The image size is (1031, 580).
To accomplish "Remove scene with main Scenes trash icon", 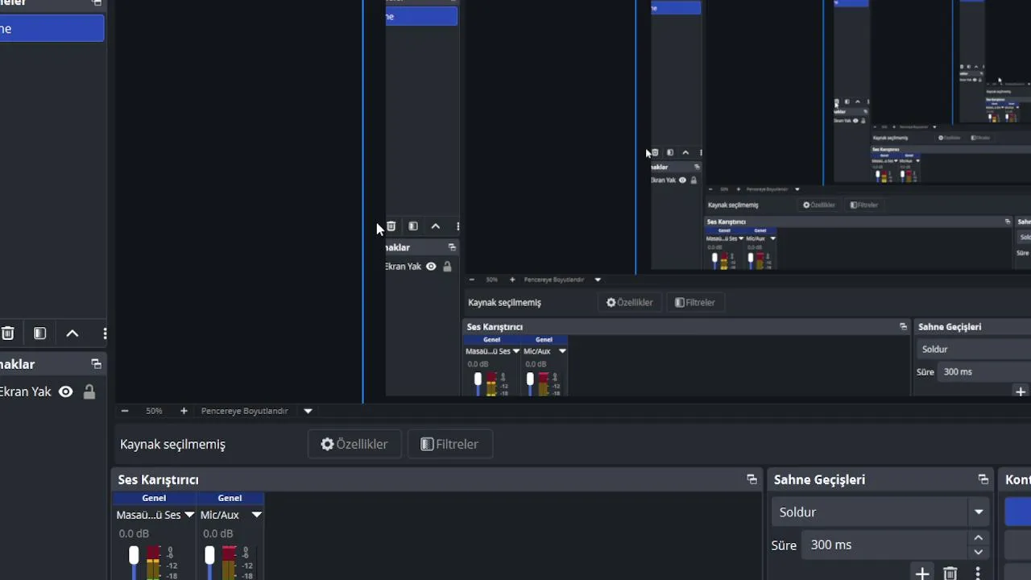I will coord(7,333).
